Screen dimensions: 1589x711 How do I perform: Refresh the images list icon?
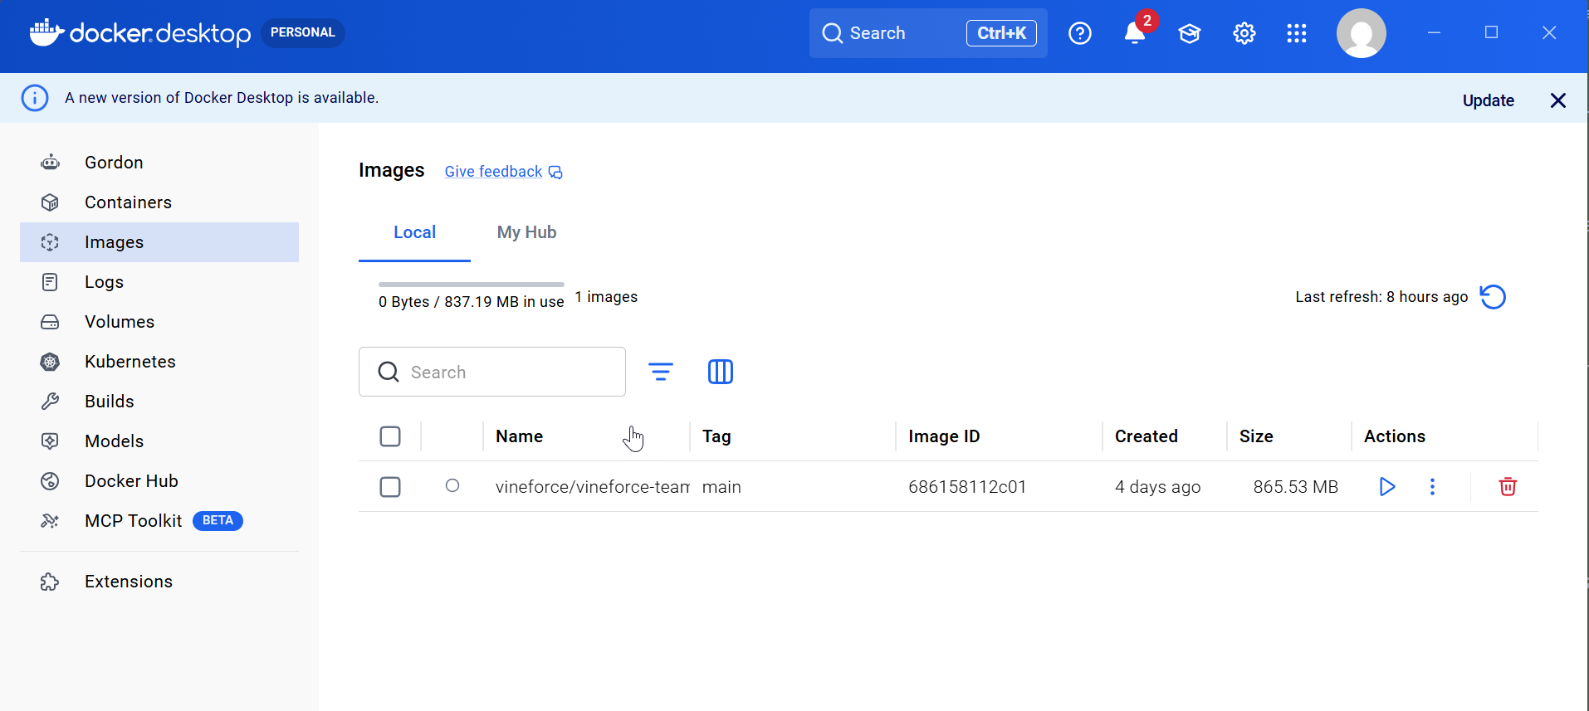point(1493,297)
